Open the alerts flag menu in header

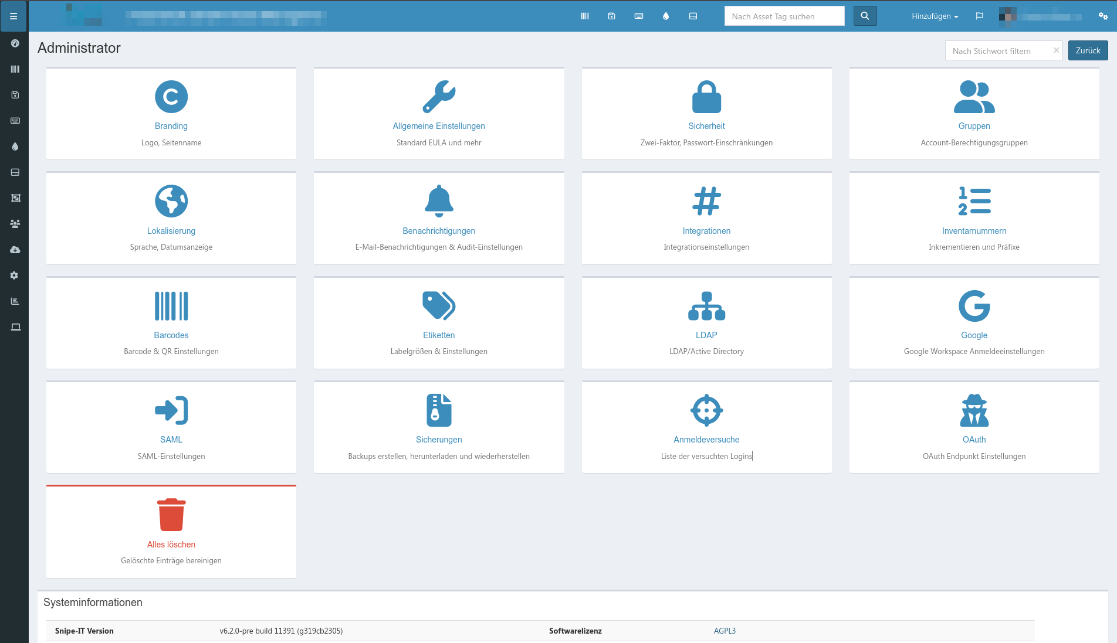979,16
